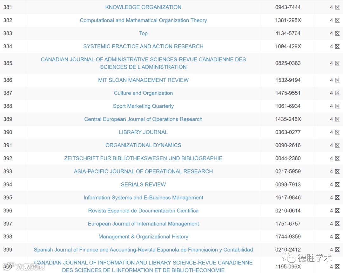Screen dimensions: 343x273
Task: Open the KNOWLEDGE ORGANIZATION journal link
Action: pos(143,7)
